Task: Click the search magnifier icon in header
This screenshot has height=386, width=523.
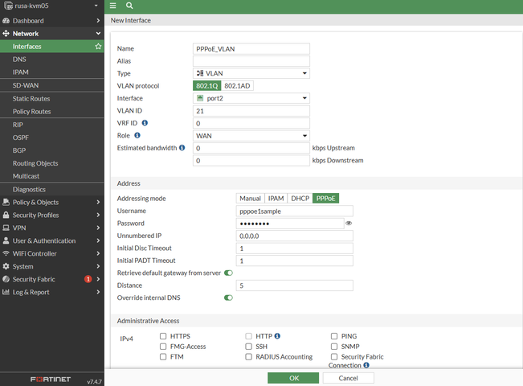Action: click(x=129, y=6)
